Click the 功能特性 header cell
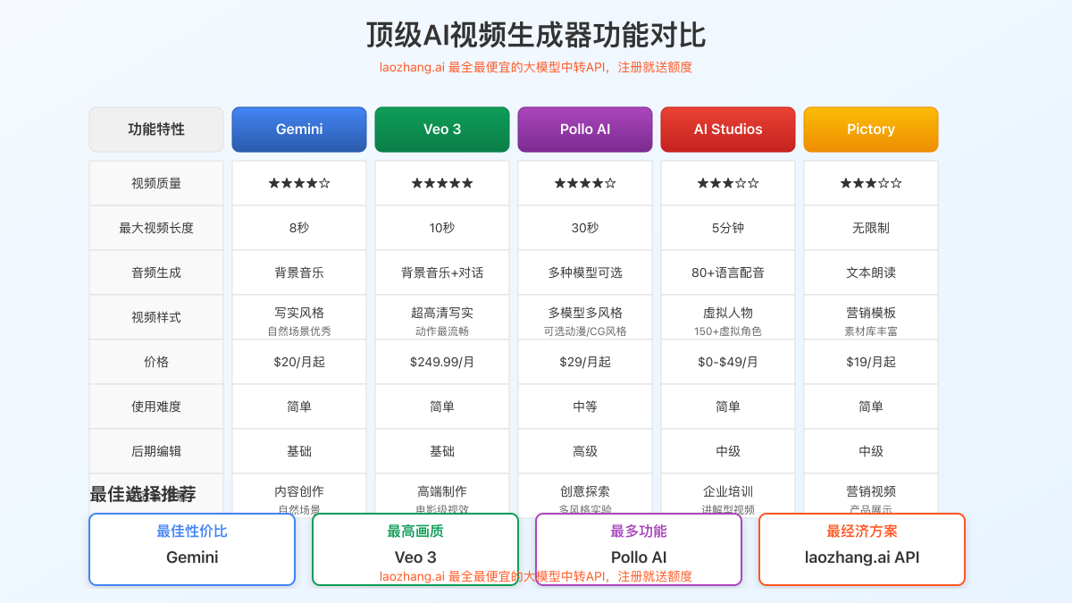 click(156, 130)
